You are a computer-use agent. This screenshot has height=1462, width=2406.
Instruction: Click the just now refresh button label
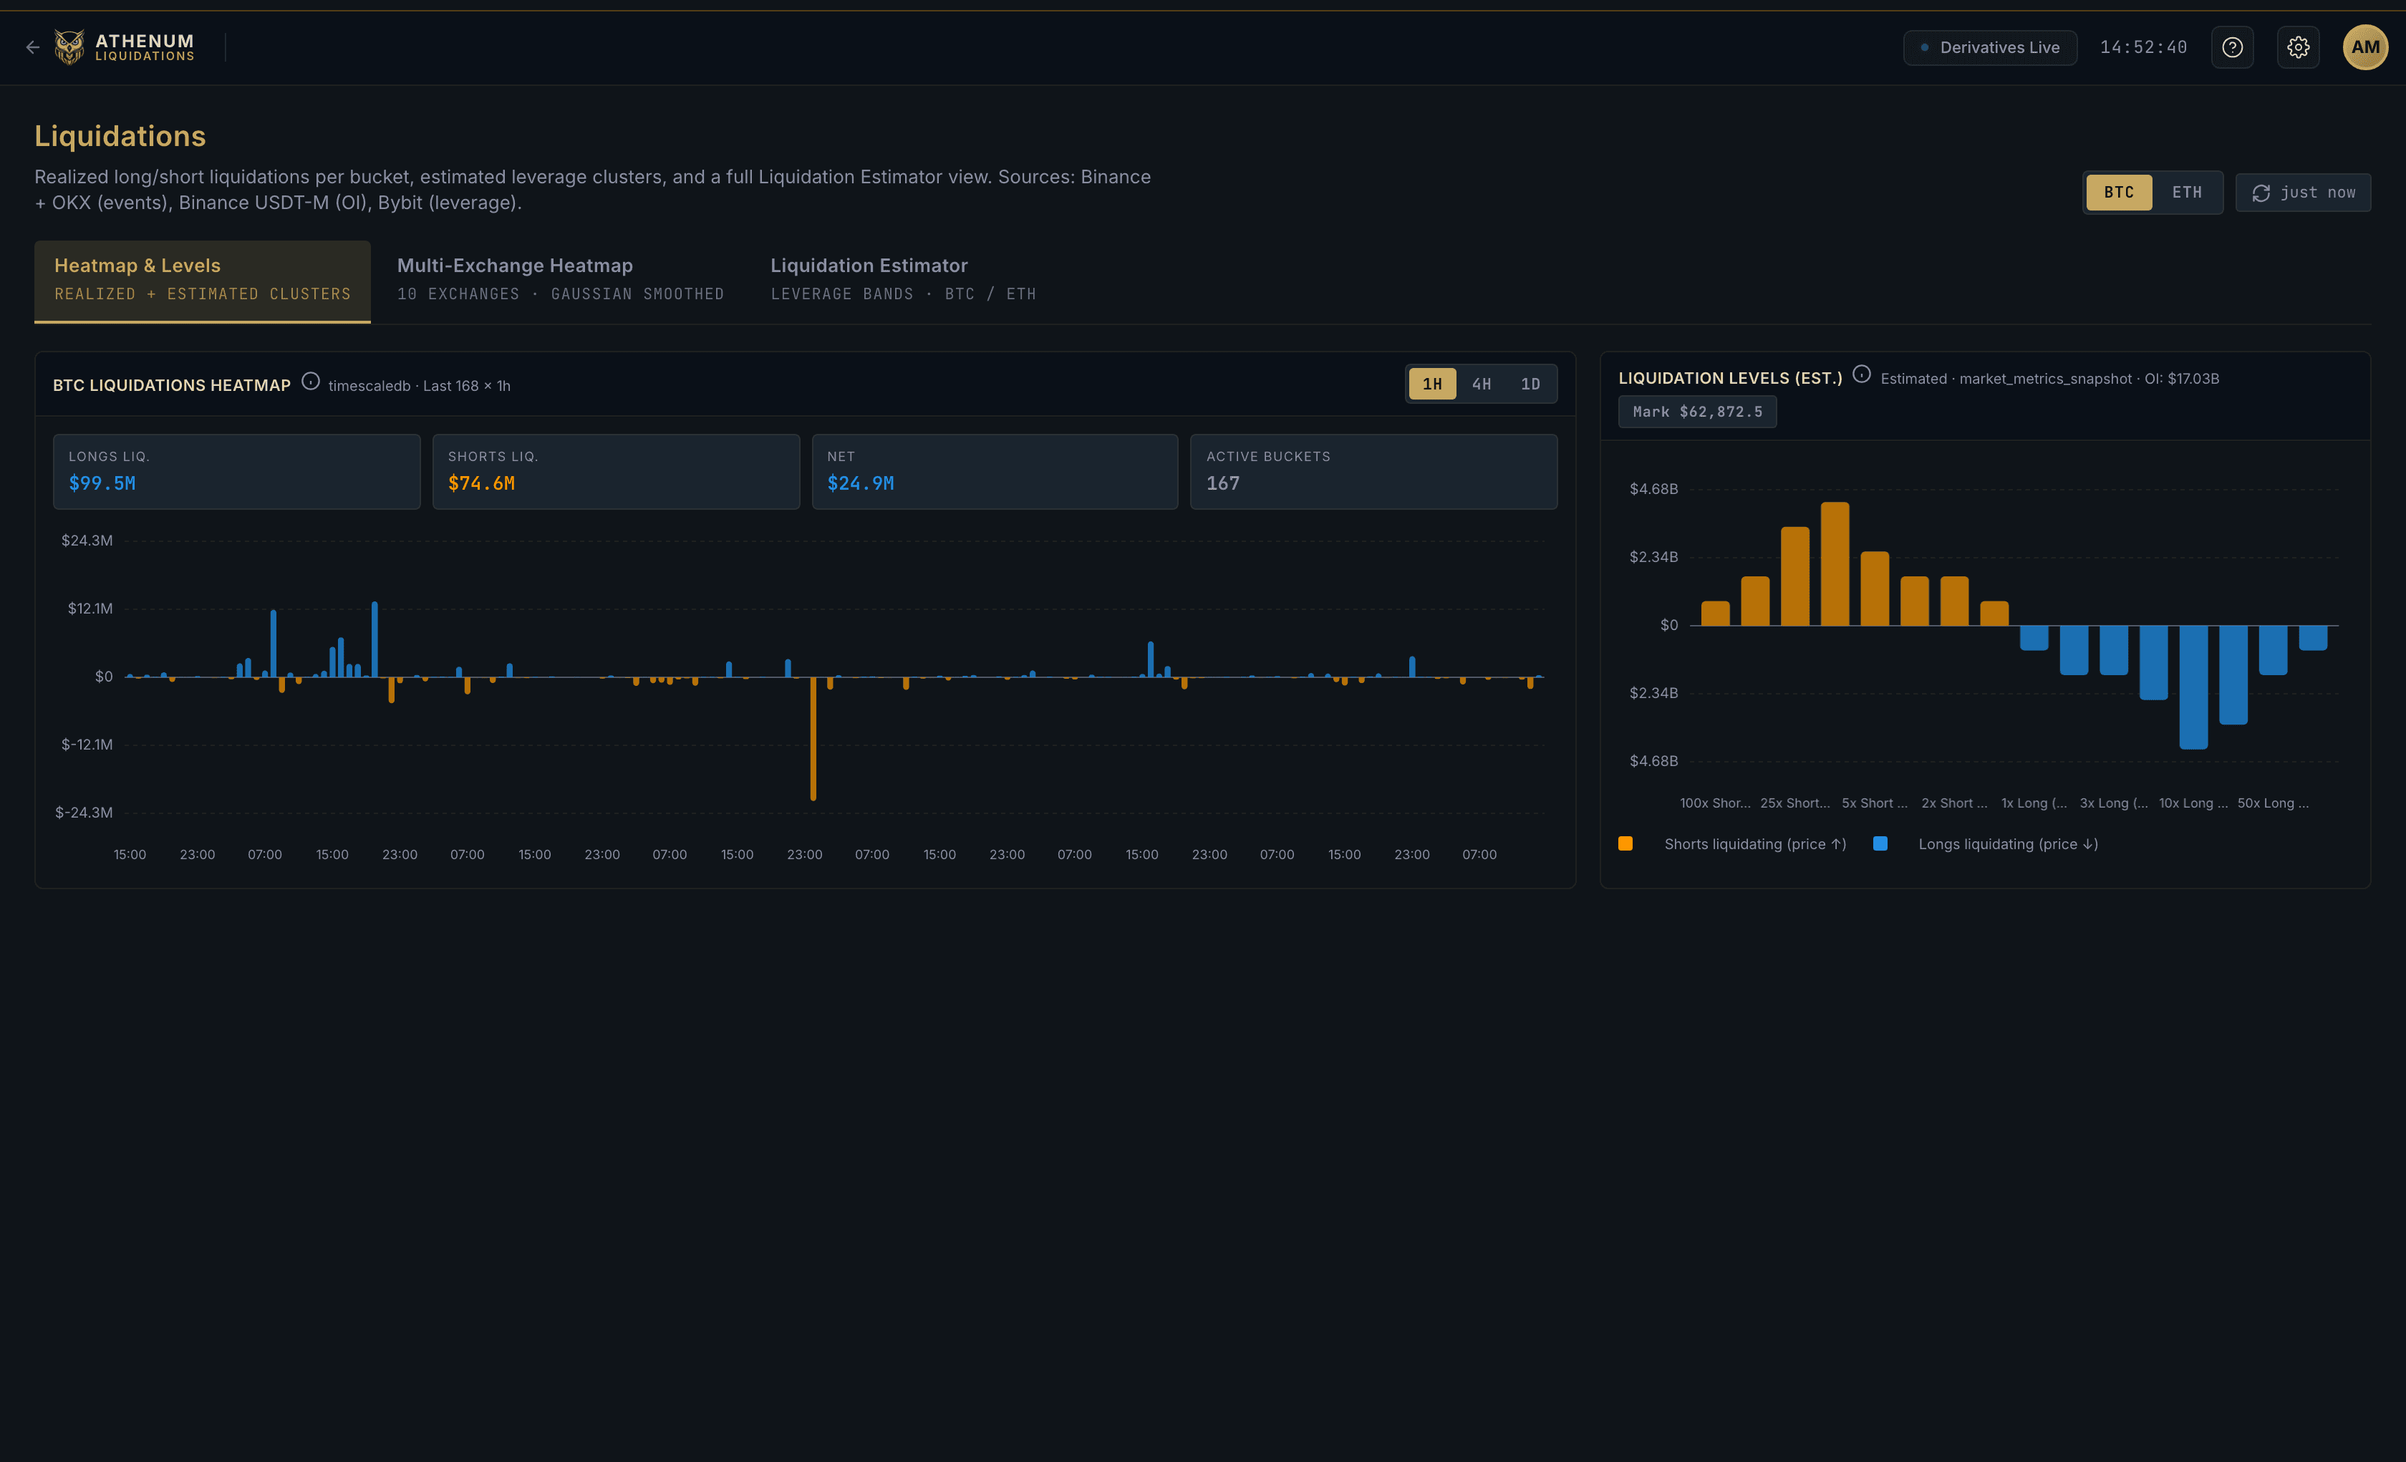coord(2318,193)
